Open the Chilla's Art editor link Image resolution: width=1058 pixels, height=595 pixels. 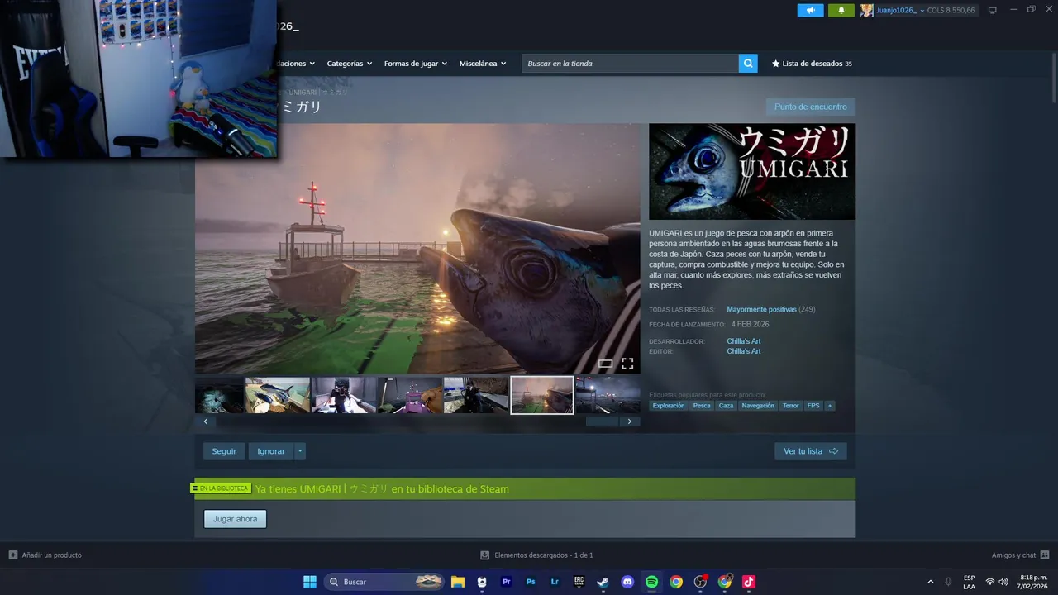744,351
